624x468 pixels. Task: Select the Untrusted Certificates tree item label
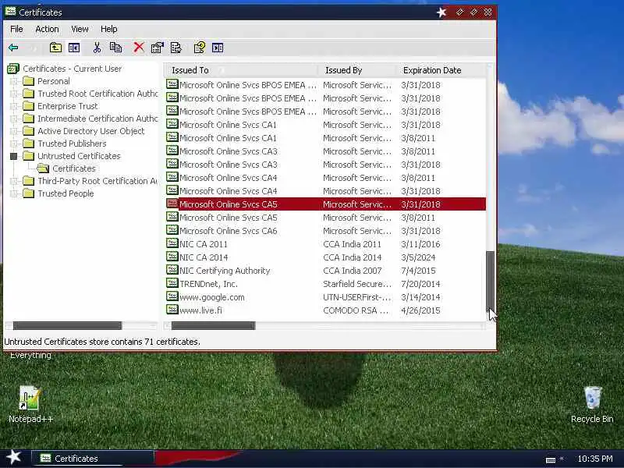(x=79, y=157)
